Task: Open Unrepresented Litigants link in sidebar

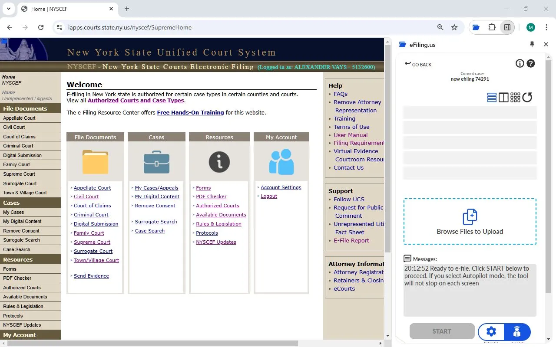Action: 27,98
